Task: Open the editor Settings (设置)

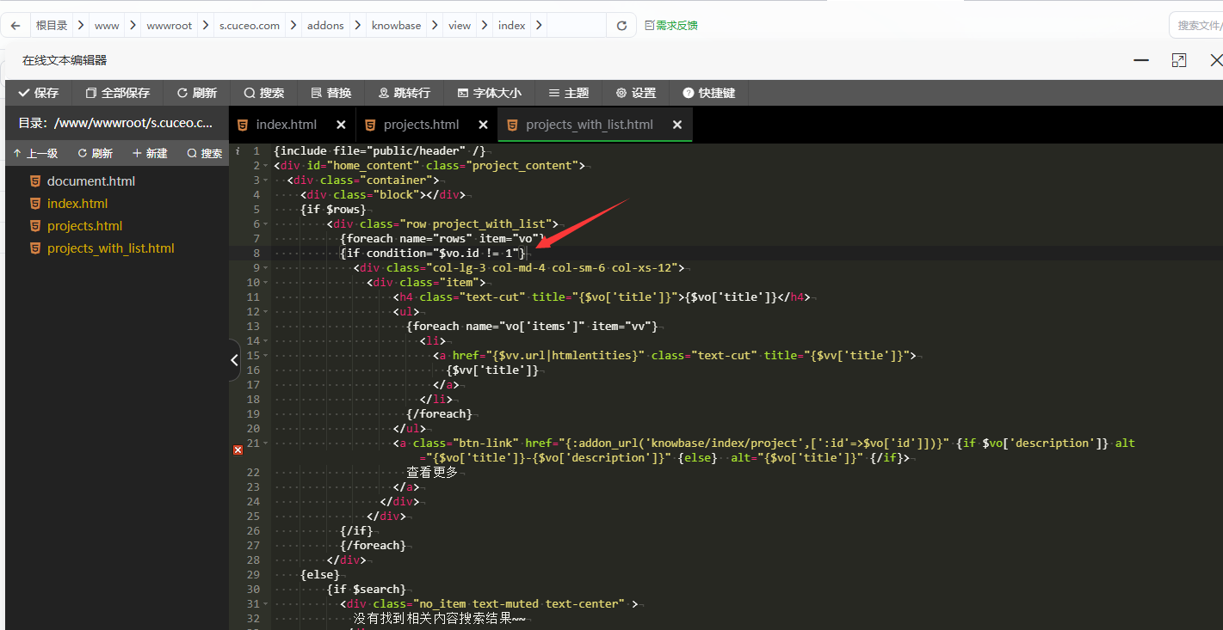Action: click(635, 93)
